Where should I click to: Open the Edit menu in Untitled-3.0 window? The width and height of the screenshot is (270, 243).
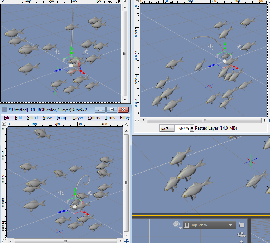[19, 118]
